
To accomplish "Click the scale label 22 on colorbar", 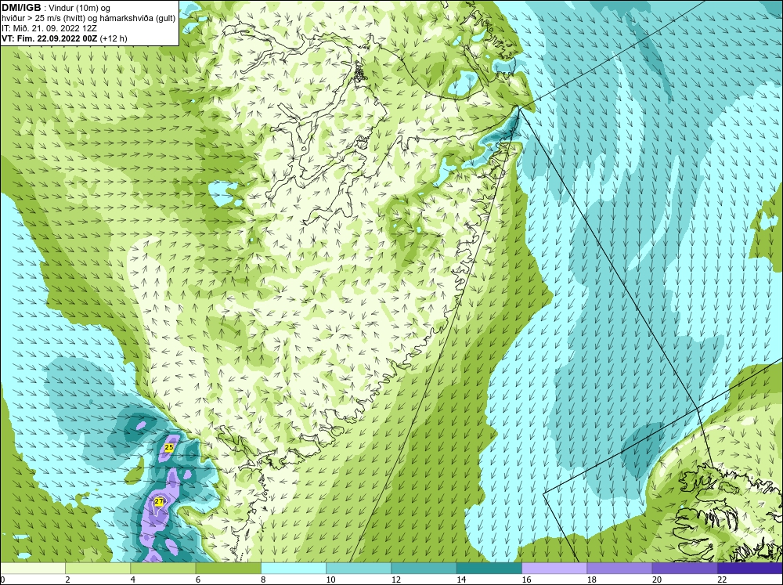I will tap(722, 580).
